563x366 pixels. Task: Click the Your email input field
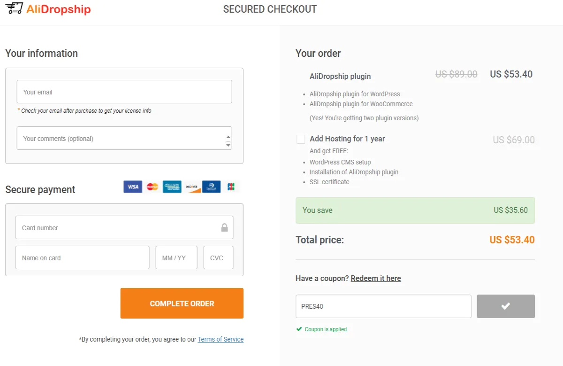[124, 91]
